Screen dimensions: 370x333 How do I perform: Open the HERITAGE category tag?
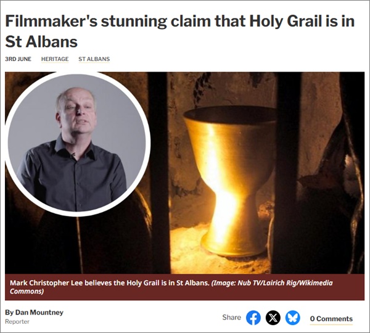(x=55, y=59)
